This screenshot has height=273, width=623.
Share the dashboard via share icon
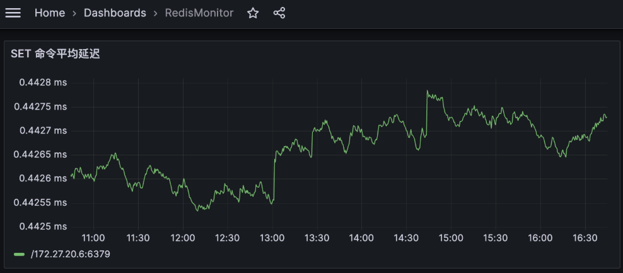coord(279,13)
